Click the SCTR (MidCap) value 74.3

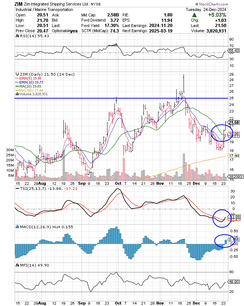[115, 31]
